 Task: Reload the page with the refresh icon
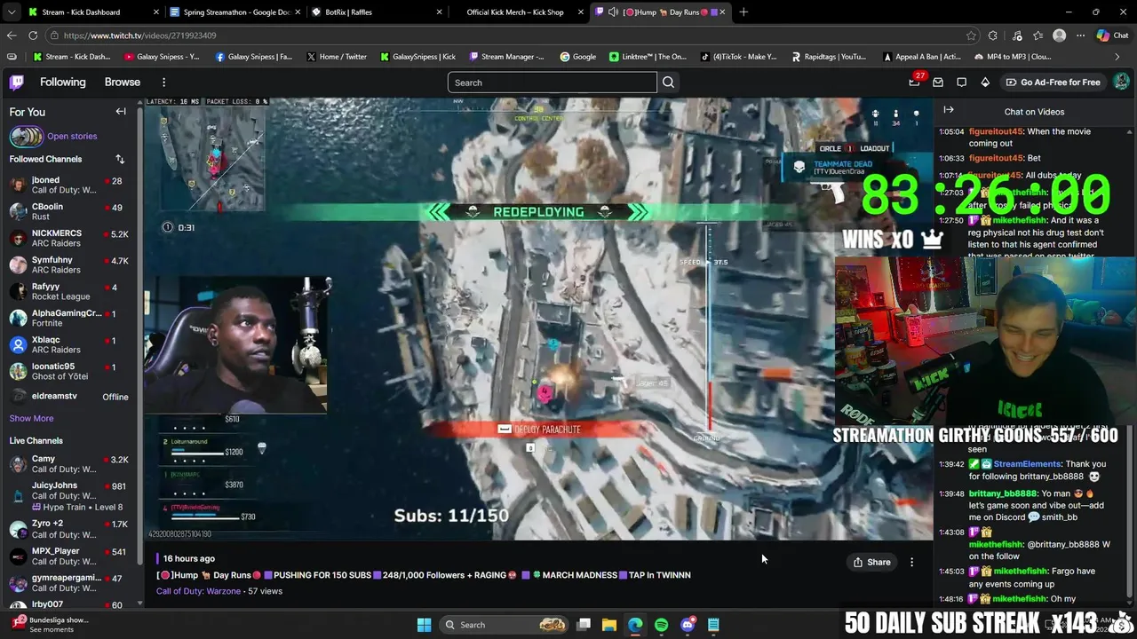pos(33,35)
